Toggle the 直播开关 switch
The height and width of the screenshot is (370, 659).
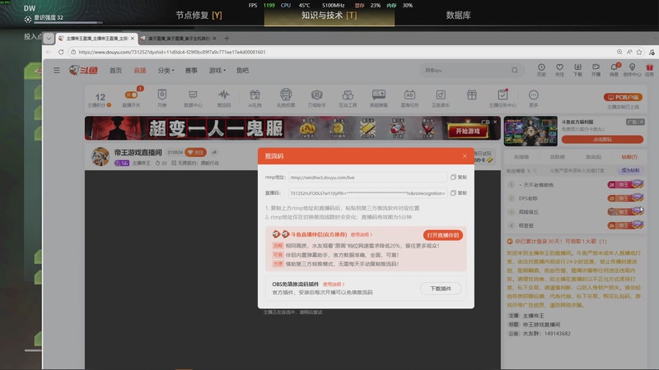(131, 95)
